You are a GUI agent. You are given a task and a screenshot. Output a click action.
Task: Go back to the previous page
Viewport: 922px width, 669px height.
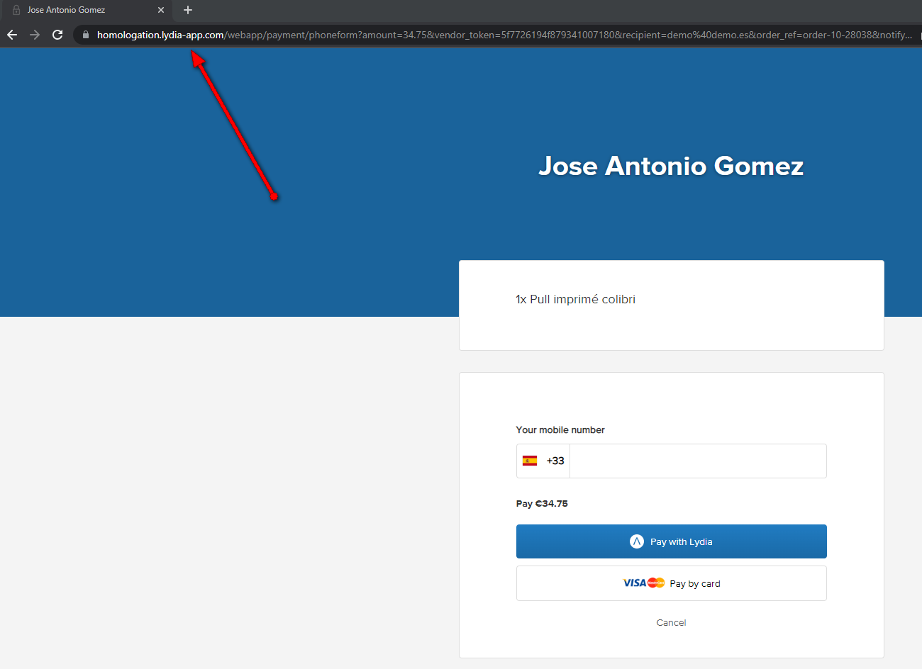coord(12,35)
